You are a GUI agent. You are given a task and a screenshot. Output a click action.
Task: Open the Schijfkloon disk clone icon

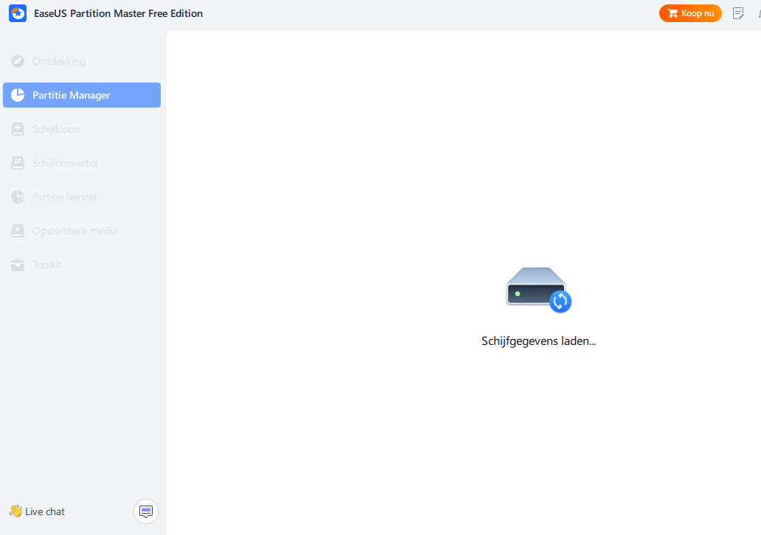point(18,129)
